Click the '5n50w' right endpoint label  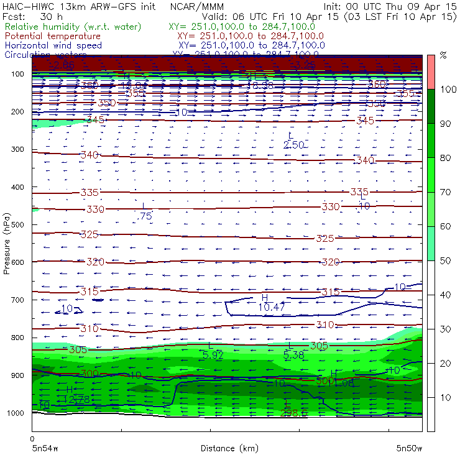[x=409, y=448]
